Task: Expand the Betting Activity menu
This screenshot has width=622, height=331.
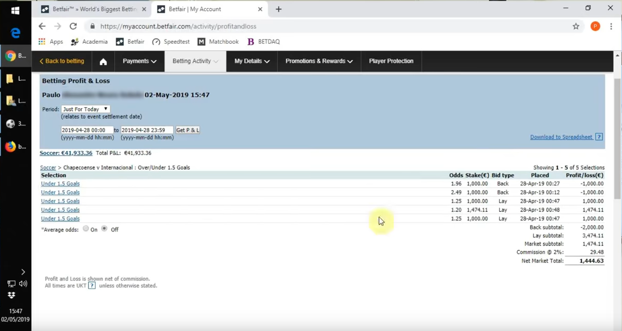Action: point(196,61)
